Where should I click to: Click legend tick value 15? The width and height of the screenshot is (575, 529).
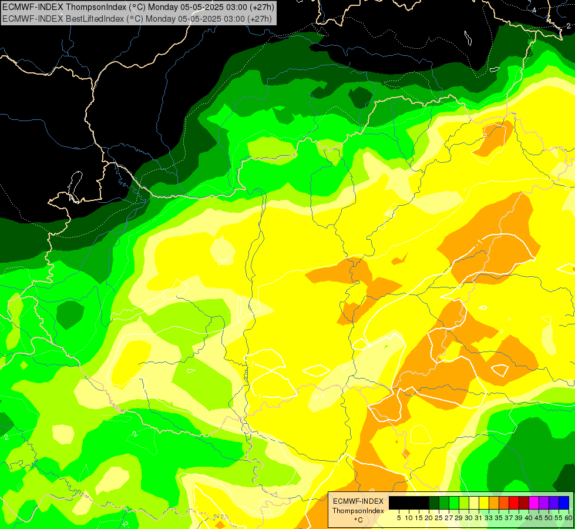[419, 518]
